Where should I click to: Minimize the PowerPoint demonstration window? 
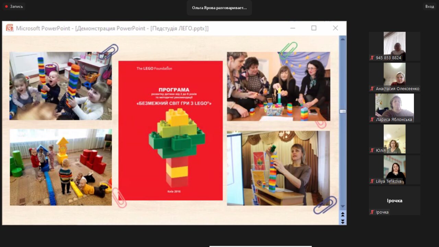(292, 28)
